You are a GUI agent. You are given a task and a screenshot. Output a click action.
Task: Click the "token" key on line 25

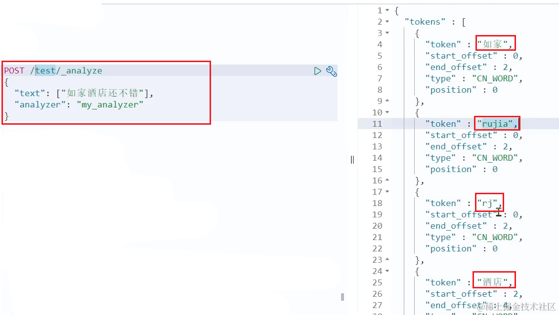click(443, 282)
